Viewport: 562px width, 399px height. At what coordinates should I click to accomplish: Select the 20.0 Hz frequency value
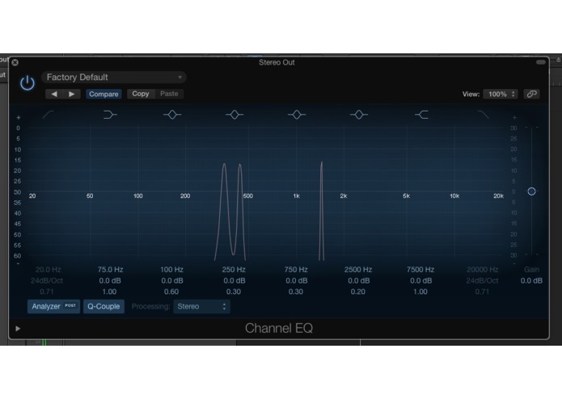pos(48,270)
